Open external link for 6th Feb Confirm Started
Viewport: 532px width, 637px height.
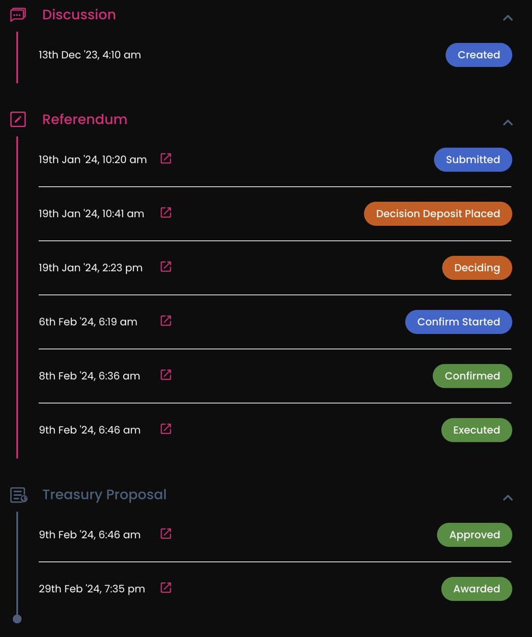166,321
